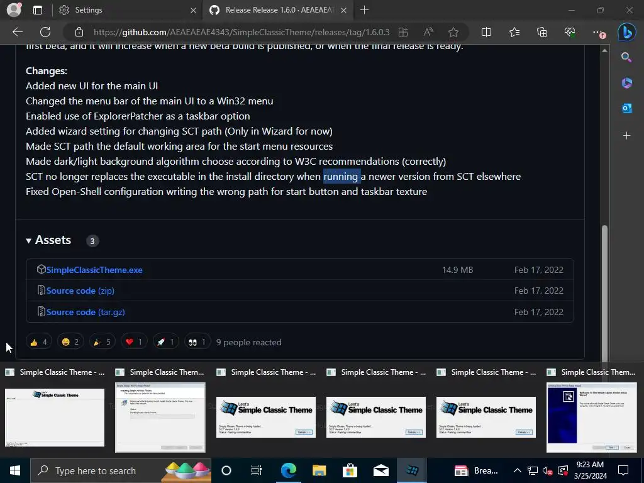
Task: Open the Collections icon
Action: pos(542,32)
